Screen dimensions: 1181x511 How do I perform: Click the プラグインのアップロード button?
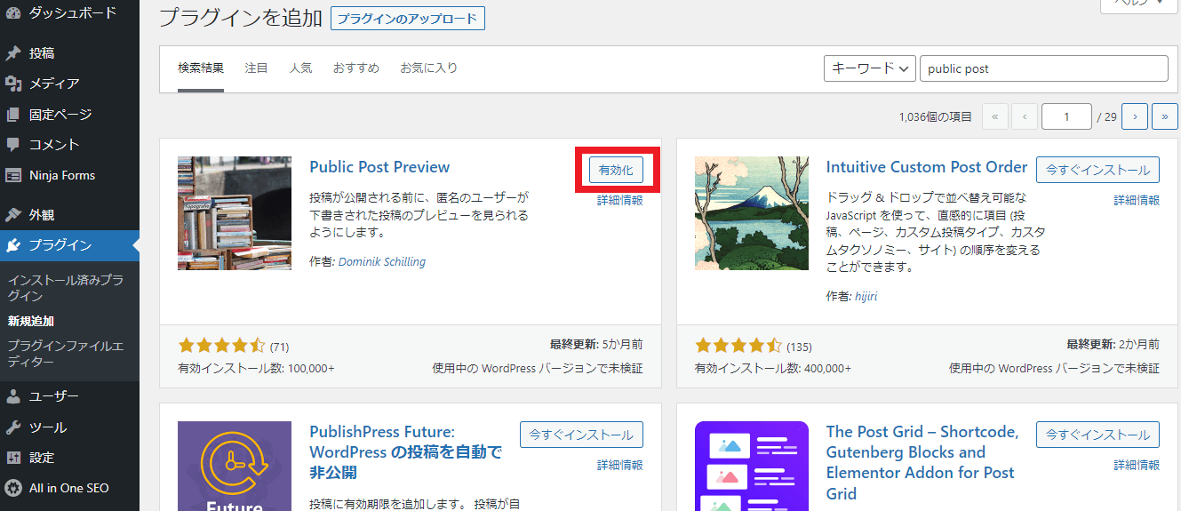click(x=408, y=18)
